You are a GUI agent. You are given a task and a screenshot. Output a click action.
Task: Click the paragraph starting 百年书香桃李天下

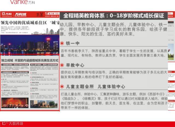point(114,53)
